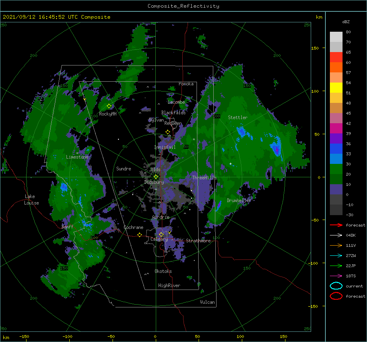Image resolution: width=367 pixels, height=342 pixels.
Task: Click the radar center diamond near Didsbury
Action: pyautogui.click(x=156, y=177)
